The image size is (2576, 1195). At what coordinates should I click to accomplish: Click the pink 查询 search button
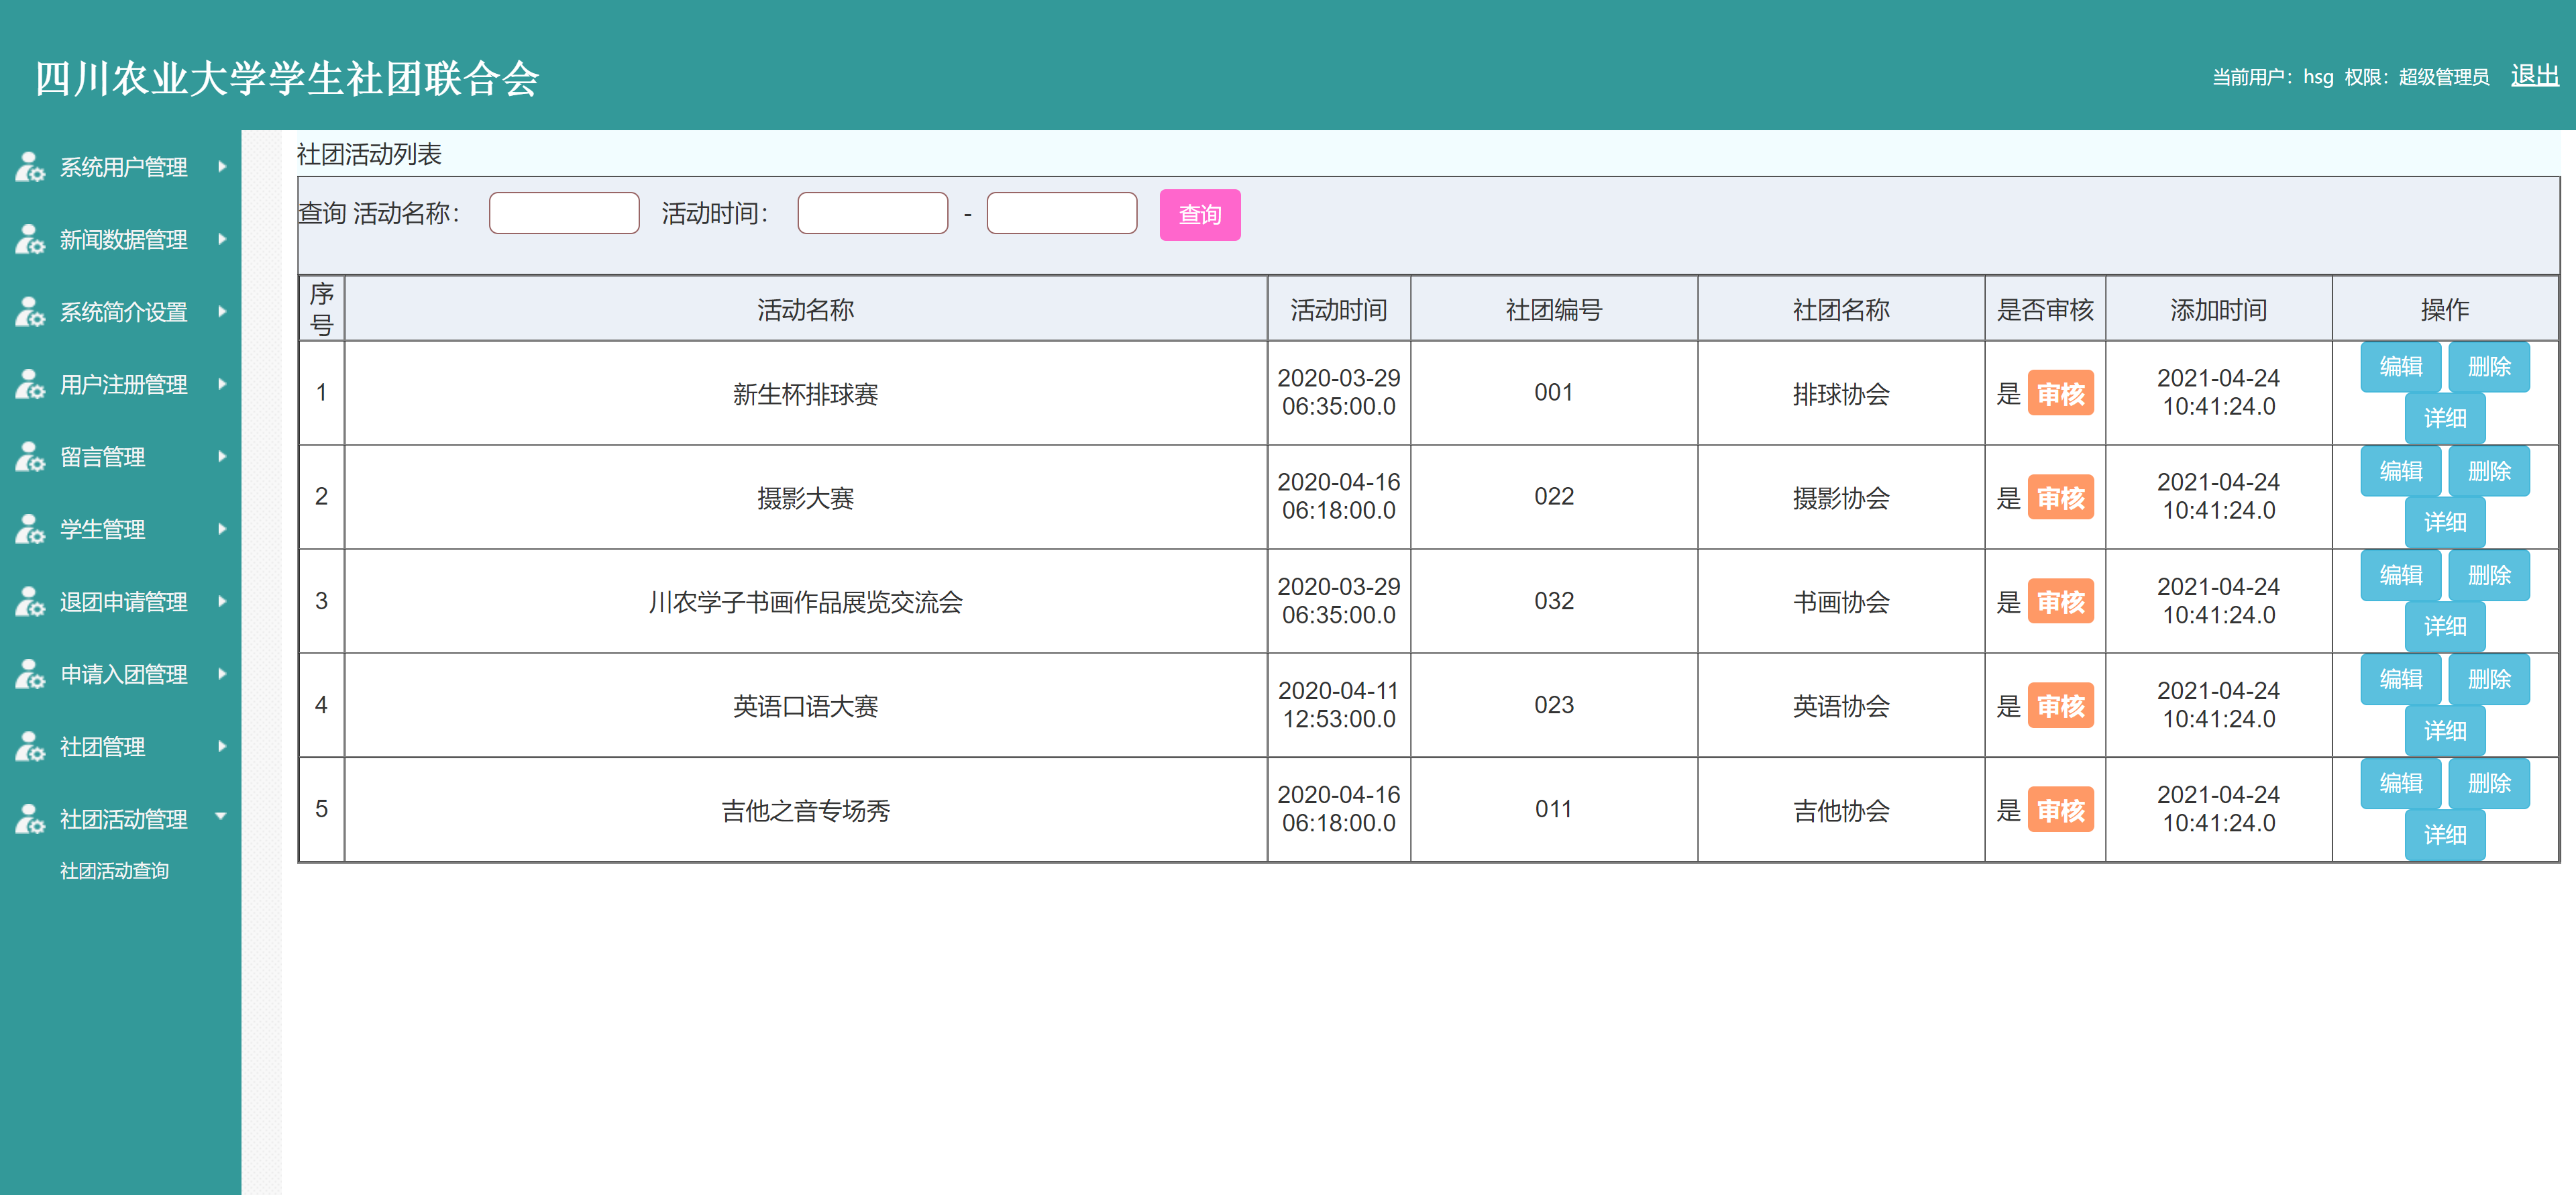click(1199, 215)
